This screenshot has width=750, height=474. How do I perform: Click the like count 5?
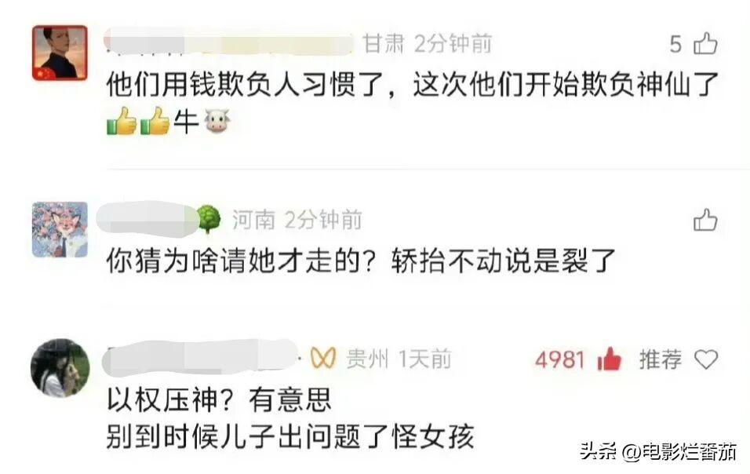pos(675,45)
